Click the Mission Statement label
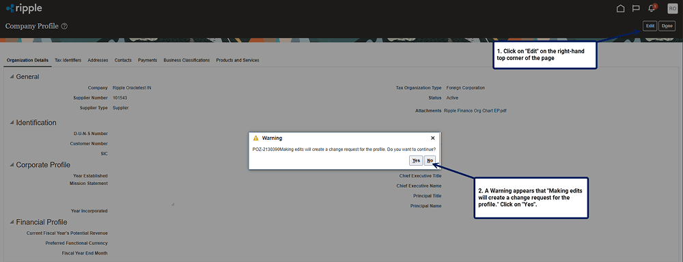This screenshot has width=683, height=262. click(88, 184)
